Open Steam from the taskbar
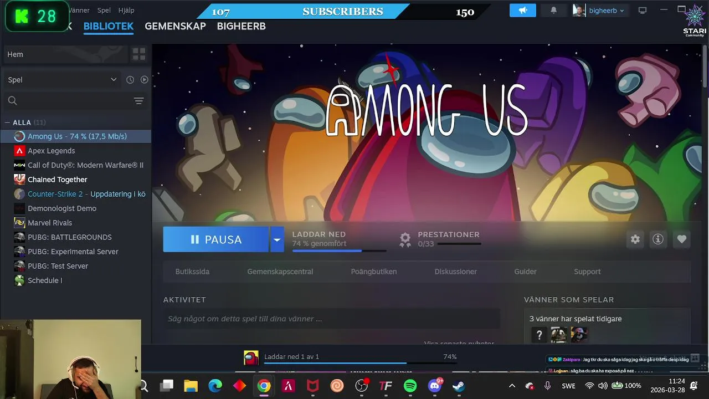The height and width of the screenshot is (399, 709). coord(459,386)
